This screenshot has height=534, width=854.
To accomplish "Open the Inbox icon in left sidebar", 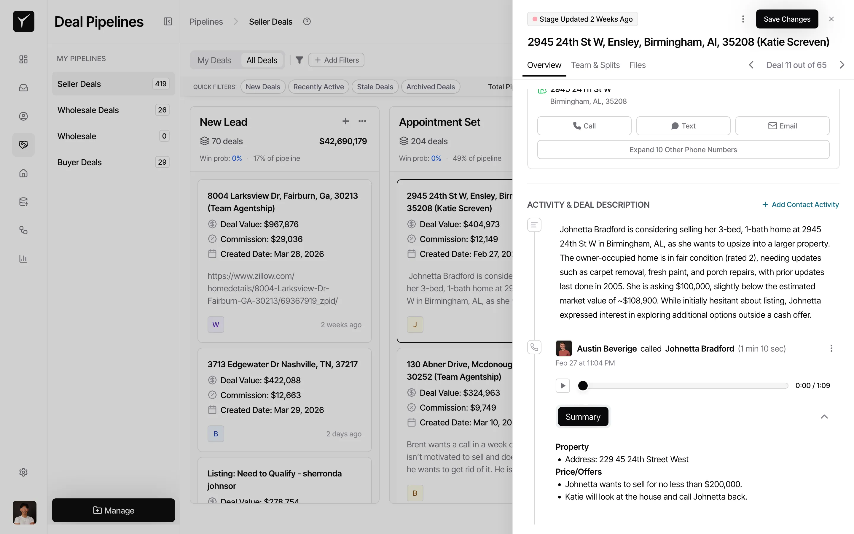I will tap(23, 88).
